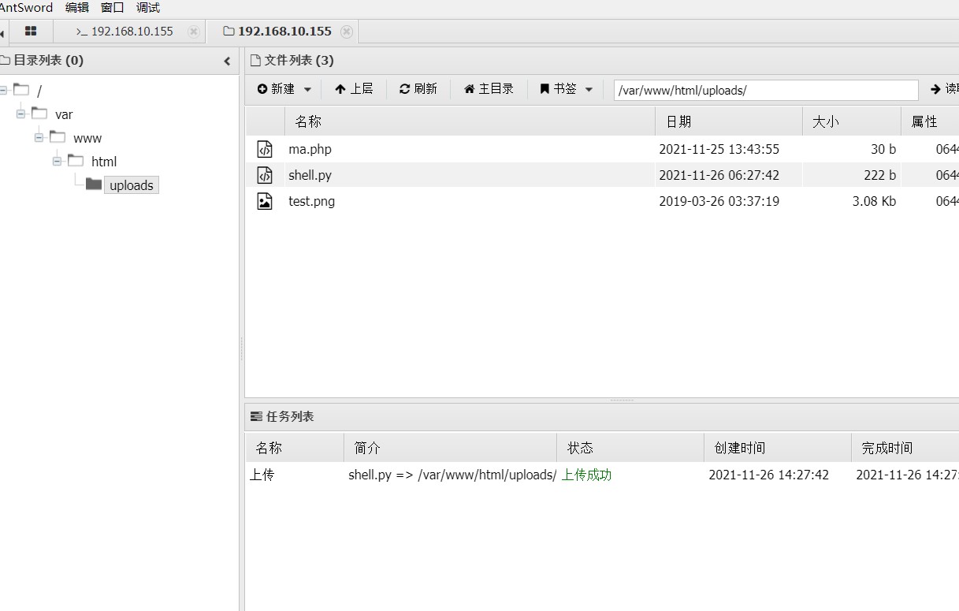Viewport: 959px width, 611px height.
Task: Click the 完成时间 column header
Action: tap(905, 448)
